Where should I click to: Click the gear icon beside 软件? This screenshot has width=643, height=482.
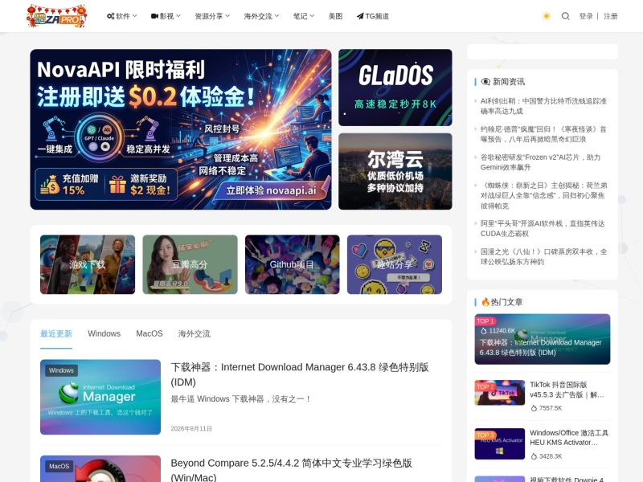coord(110,16)
